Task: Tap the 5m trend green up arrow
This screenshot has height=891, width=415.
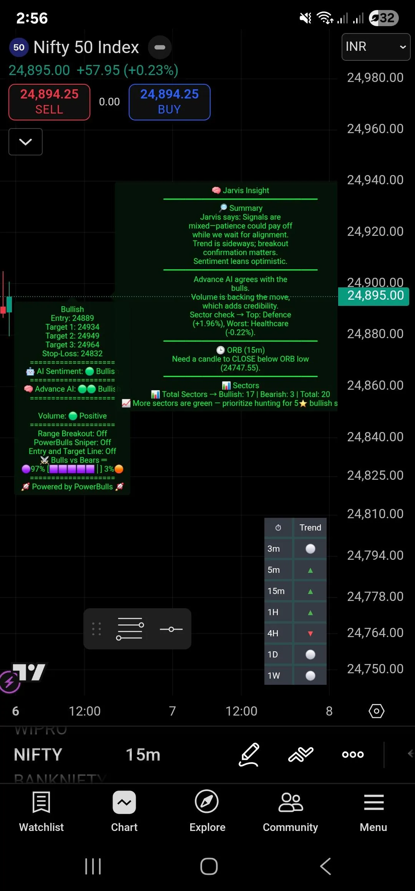Action: tap(310, 570)
